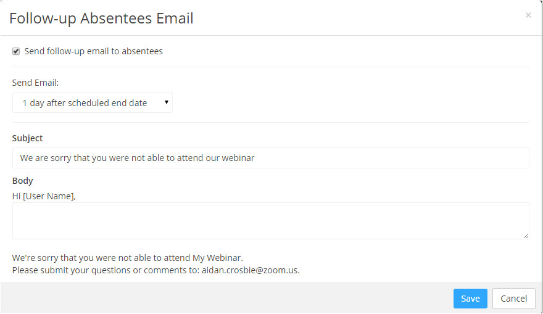Save the follow-up email settings
This screenshot has width=543, height=314.
(470, 299)
